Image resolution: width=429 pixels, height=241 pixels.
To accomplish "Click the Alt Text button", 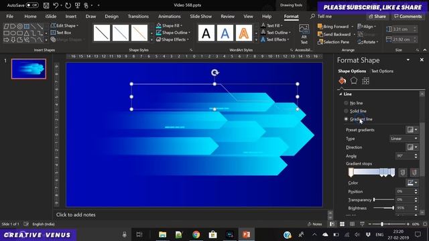I will point(304,34).
